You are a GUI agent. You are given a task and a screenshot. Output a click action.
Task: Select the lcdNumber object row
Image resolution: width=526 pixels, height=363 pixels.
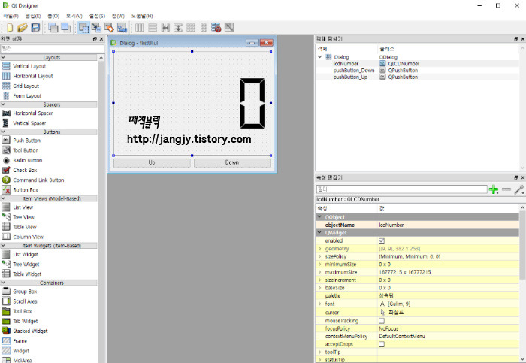click(417, 63)
